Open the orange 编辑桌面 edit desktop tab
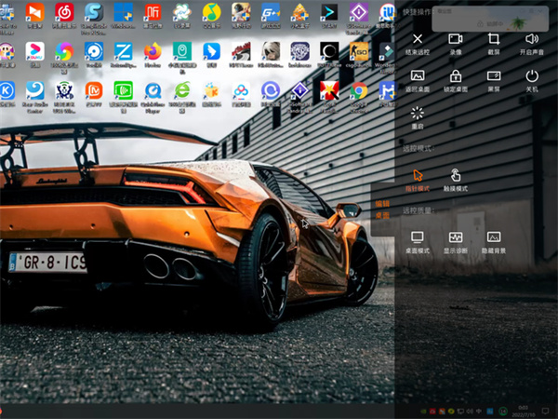Viewport: 558px width, 419px height. pos(382,209)
